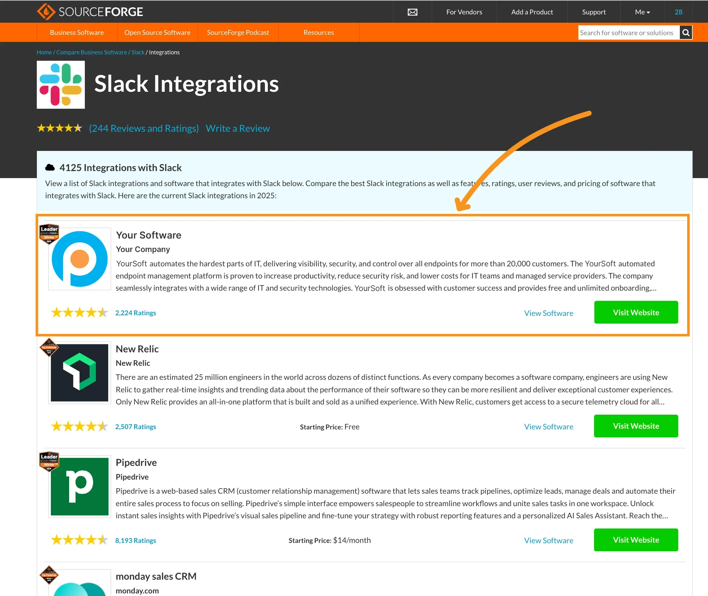The width and height of the screenshot is (708, 596).
Task: Open the SourceForge Podcast menu item
Action: click(238, 32)
